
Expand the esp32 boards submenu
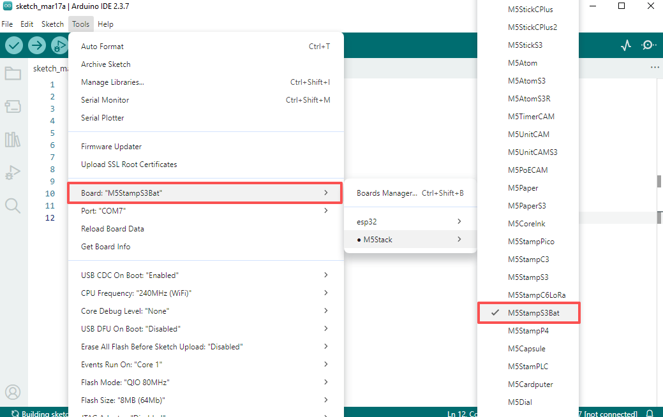point(409,221)
